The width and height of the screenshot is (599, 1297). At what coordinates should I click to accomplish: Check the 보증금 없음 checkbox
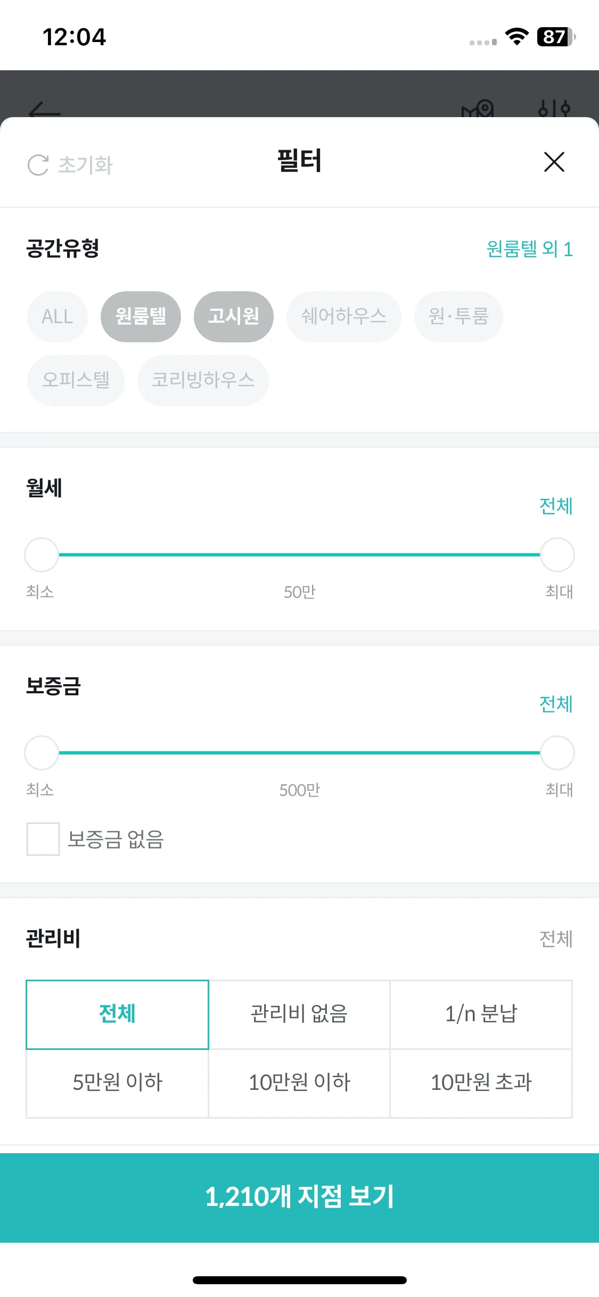click(43, 839)
